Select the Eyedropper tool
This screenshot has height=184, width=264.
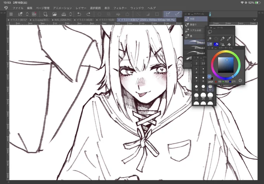click(229, 39)
